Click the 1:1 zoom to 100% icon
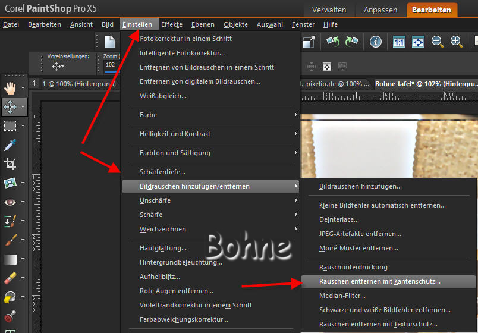The image size is (478, 333). click(x=399, y=42)
